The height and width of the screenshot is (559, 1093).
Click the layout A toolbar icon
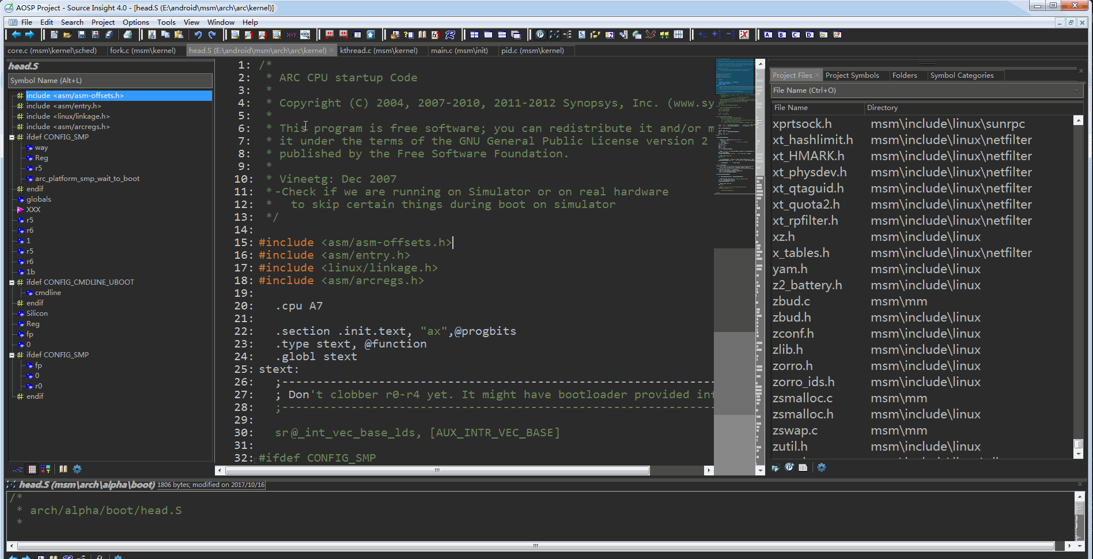click(x=768, y=35)
